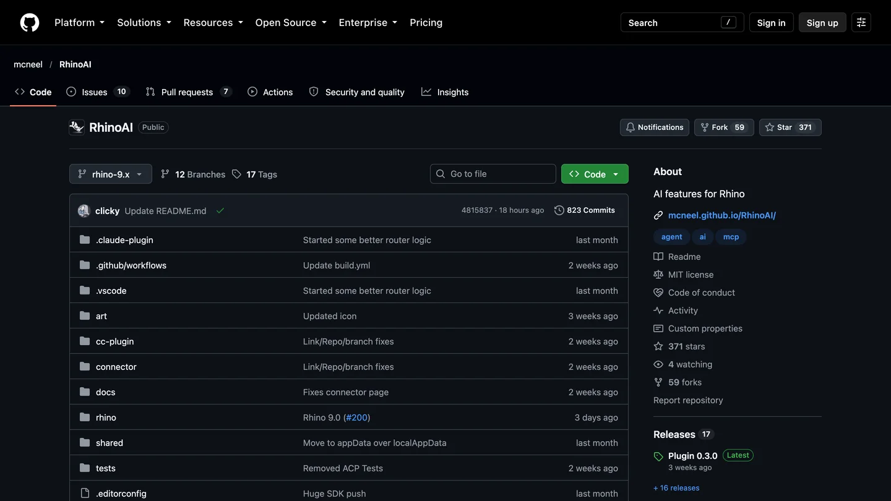
Task: Open the #200 pull request link
Action: 356,417
